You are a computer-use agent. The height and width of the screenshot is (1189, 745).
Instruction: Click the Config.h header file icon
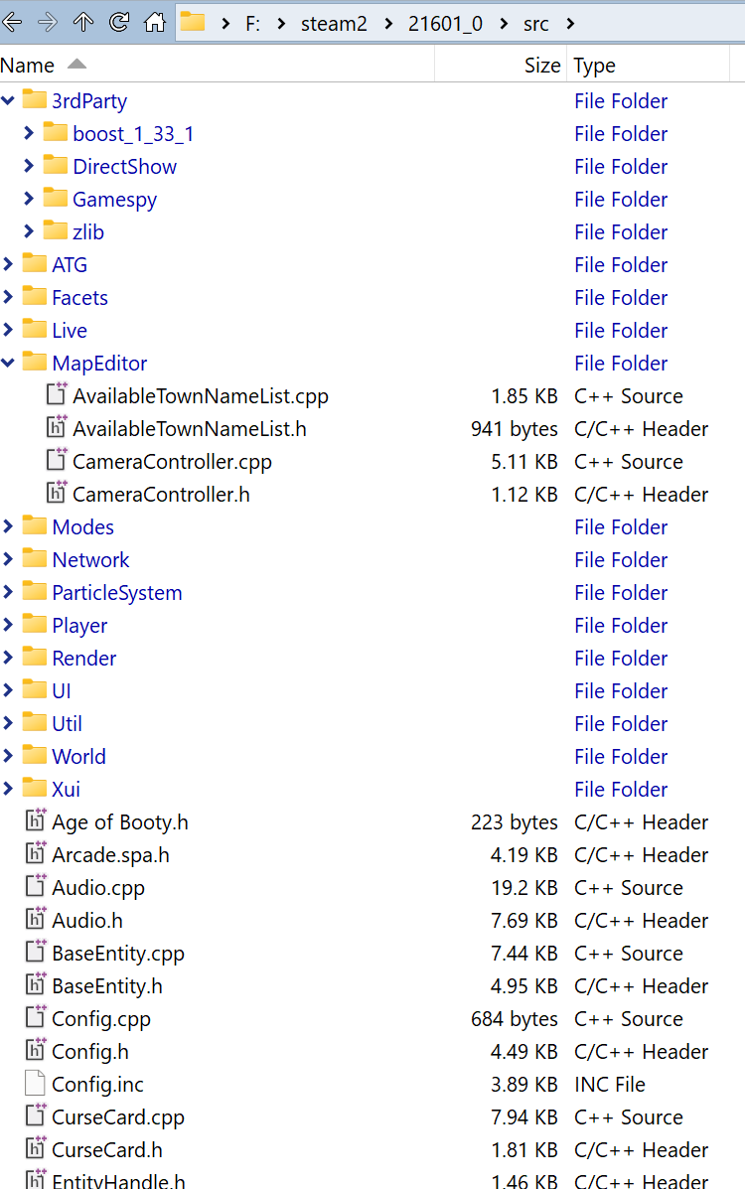[35, 1050]
